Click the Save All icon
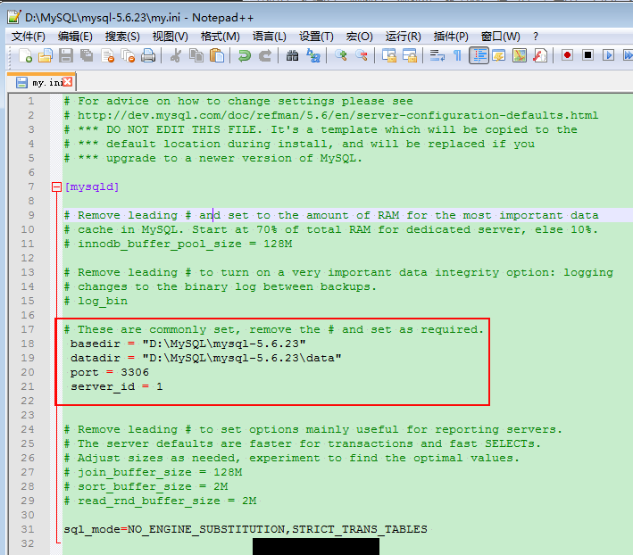The width and height of the screenshot is (633, 555). coord(87,55)
